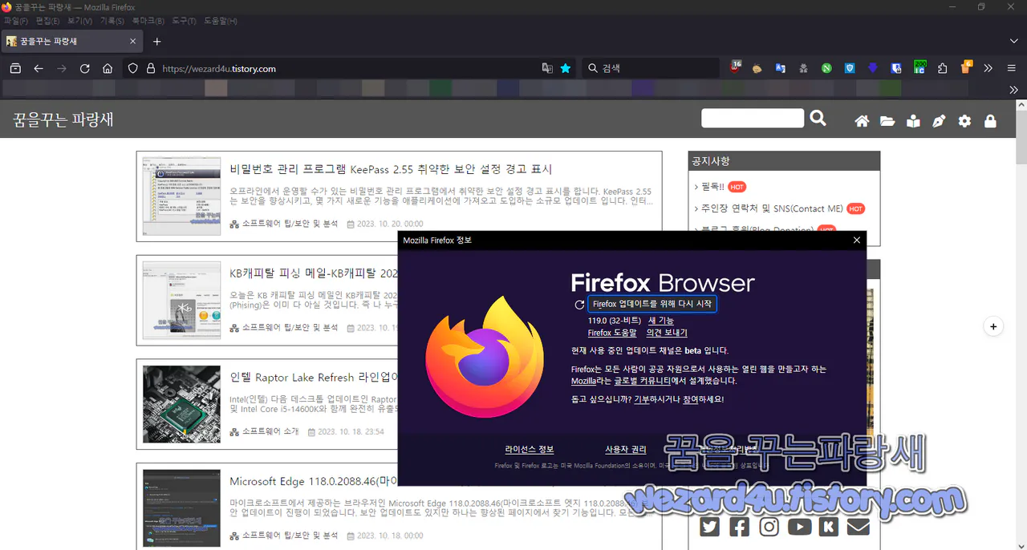
Task: Click the YouTube icon in the footer
Action: coord(798,527)
